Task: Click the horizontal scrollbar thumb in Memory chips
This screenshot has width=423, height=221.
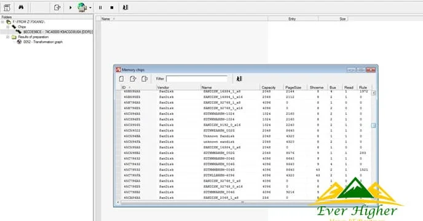Action: point(242,203)
